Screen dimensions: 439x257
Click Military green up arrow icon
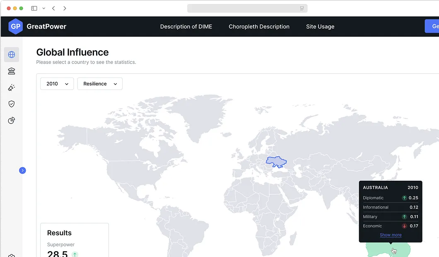tap(404, 217)
